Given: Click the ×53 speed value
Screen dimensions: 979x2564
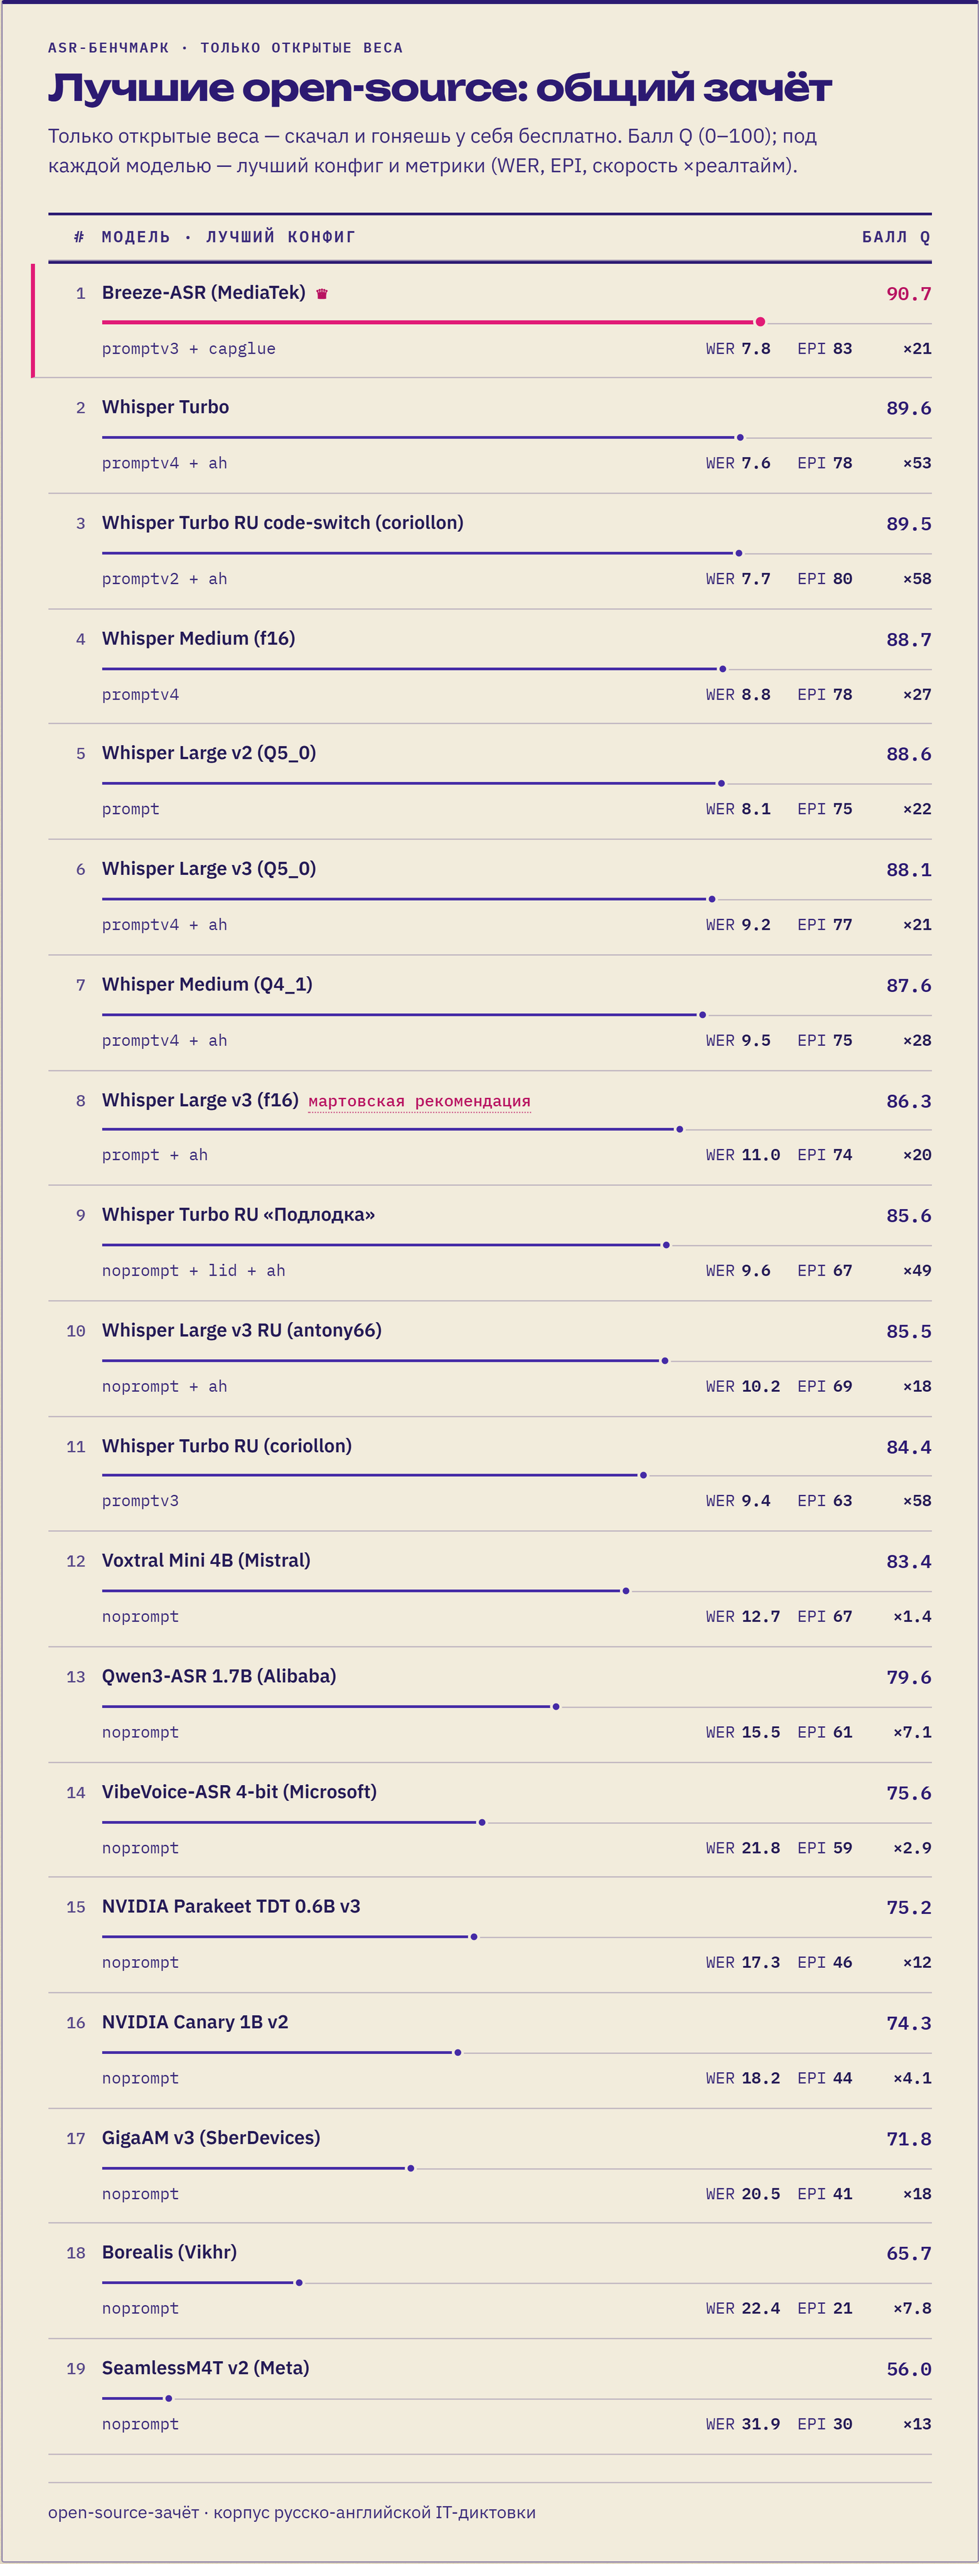Looking at the screenshot, I should coord(917,463).
